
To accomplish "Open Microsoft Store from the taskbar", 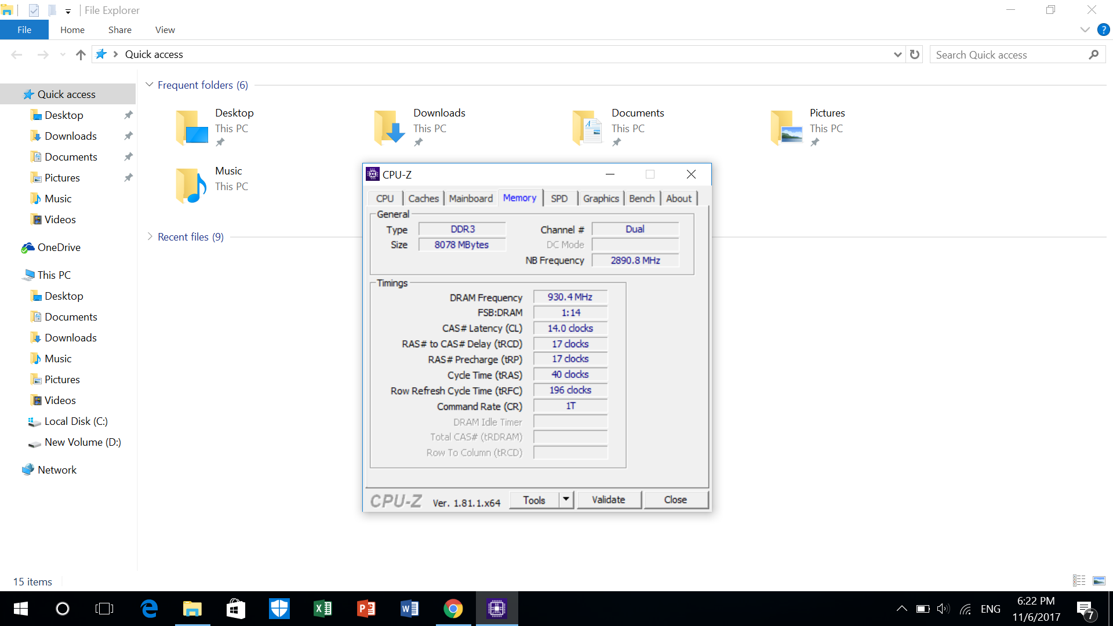I will click(236, 609).
